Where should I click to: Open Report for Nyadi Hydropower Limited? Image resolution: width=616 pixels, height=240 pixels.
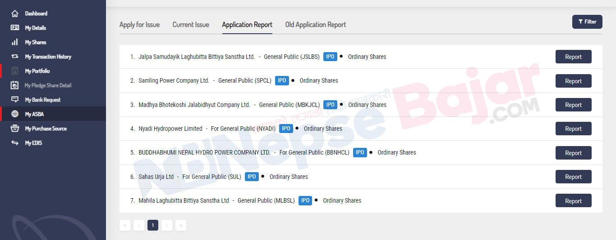(573, 129)
